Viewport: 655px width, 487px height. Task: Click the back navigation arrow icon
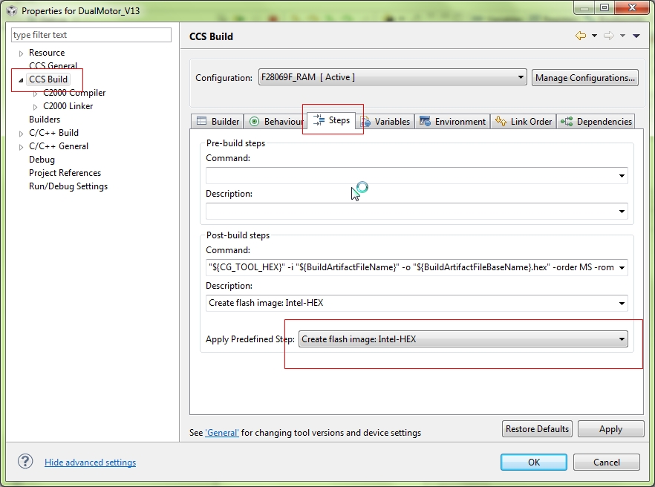[581, 36]
